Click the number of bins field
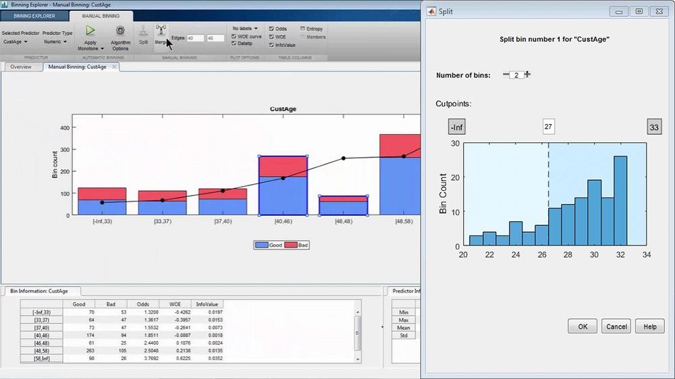This screenshot has height=379, width=675. [x=516, y=75]
